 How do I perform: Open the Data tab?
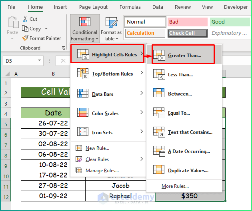point(158,7)
